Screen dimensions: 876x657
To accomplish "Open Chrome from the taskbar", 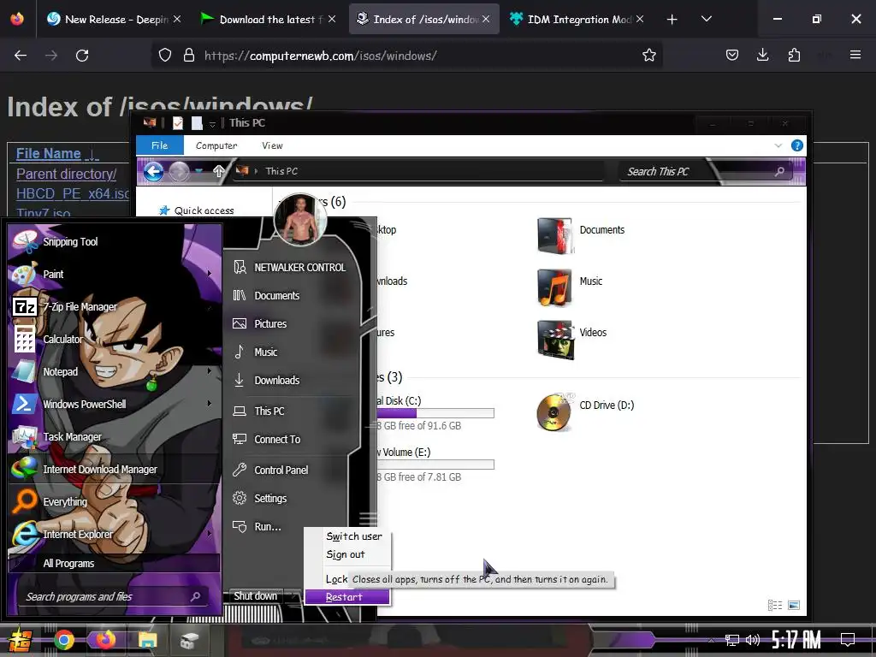I will (63, 640).
